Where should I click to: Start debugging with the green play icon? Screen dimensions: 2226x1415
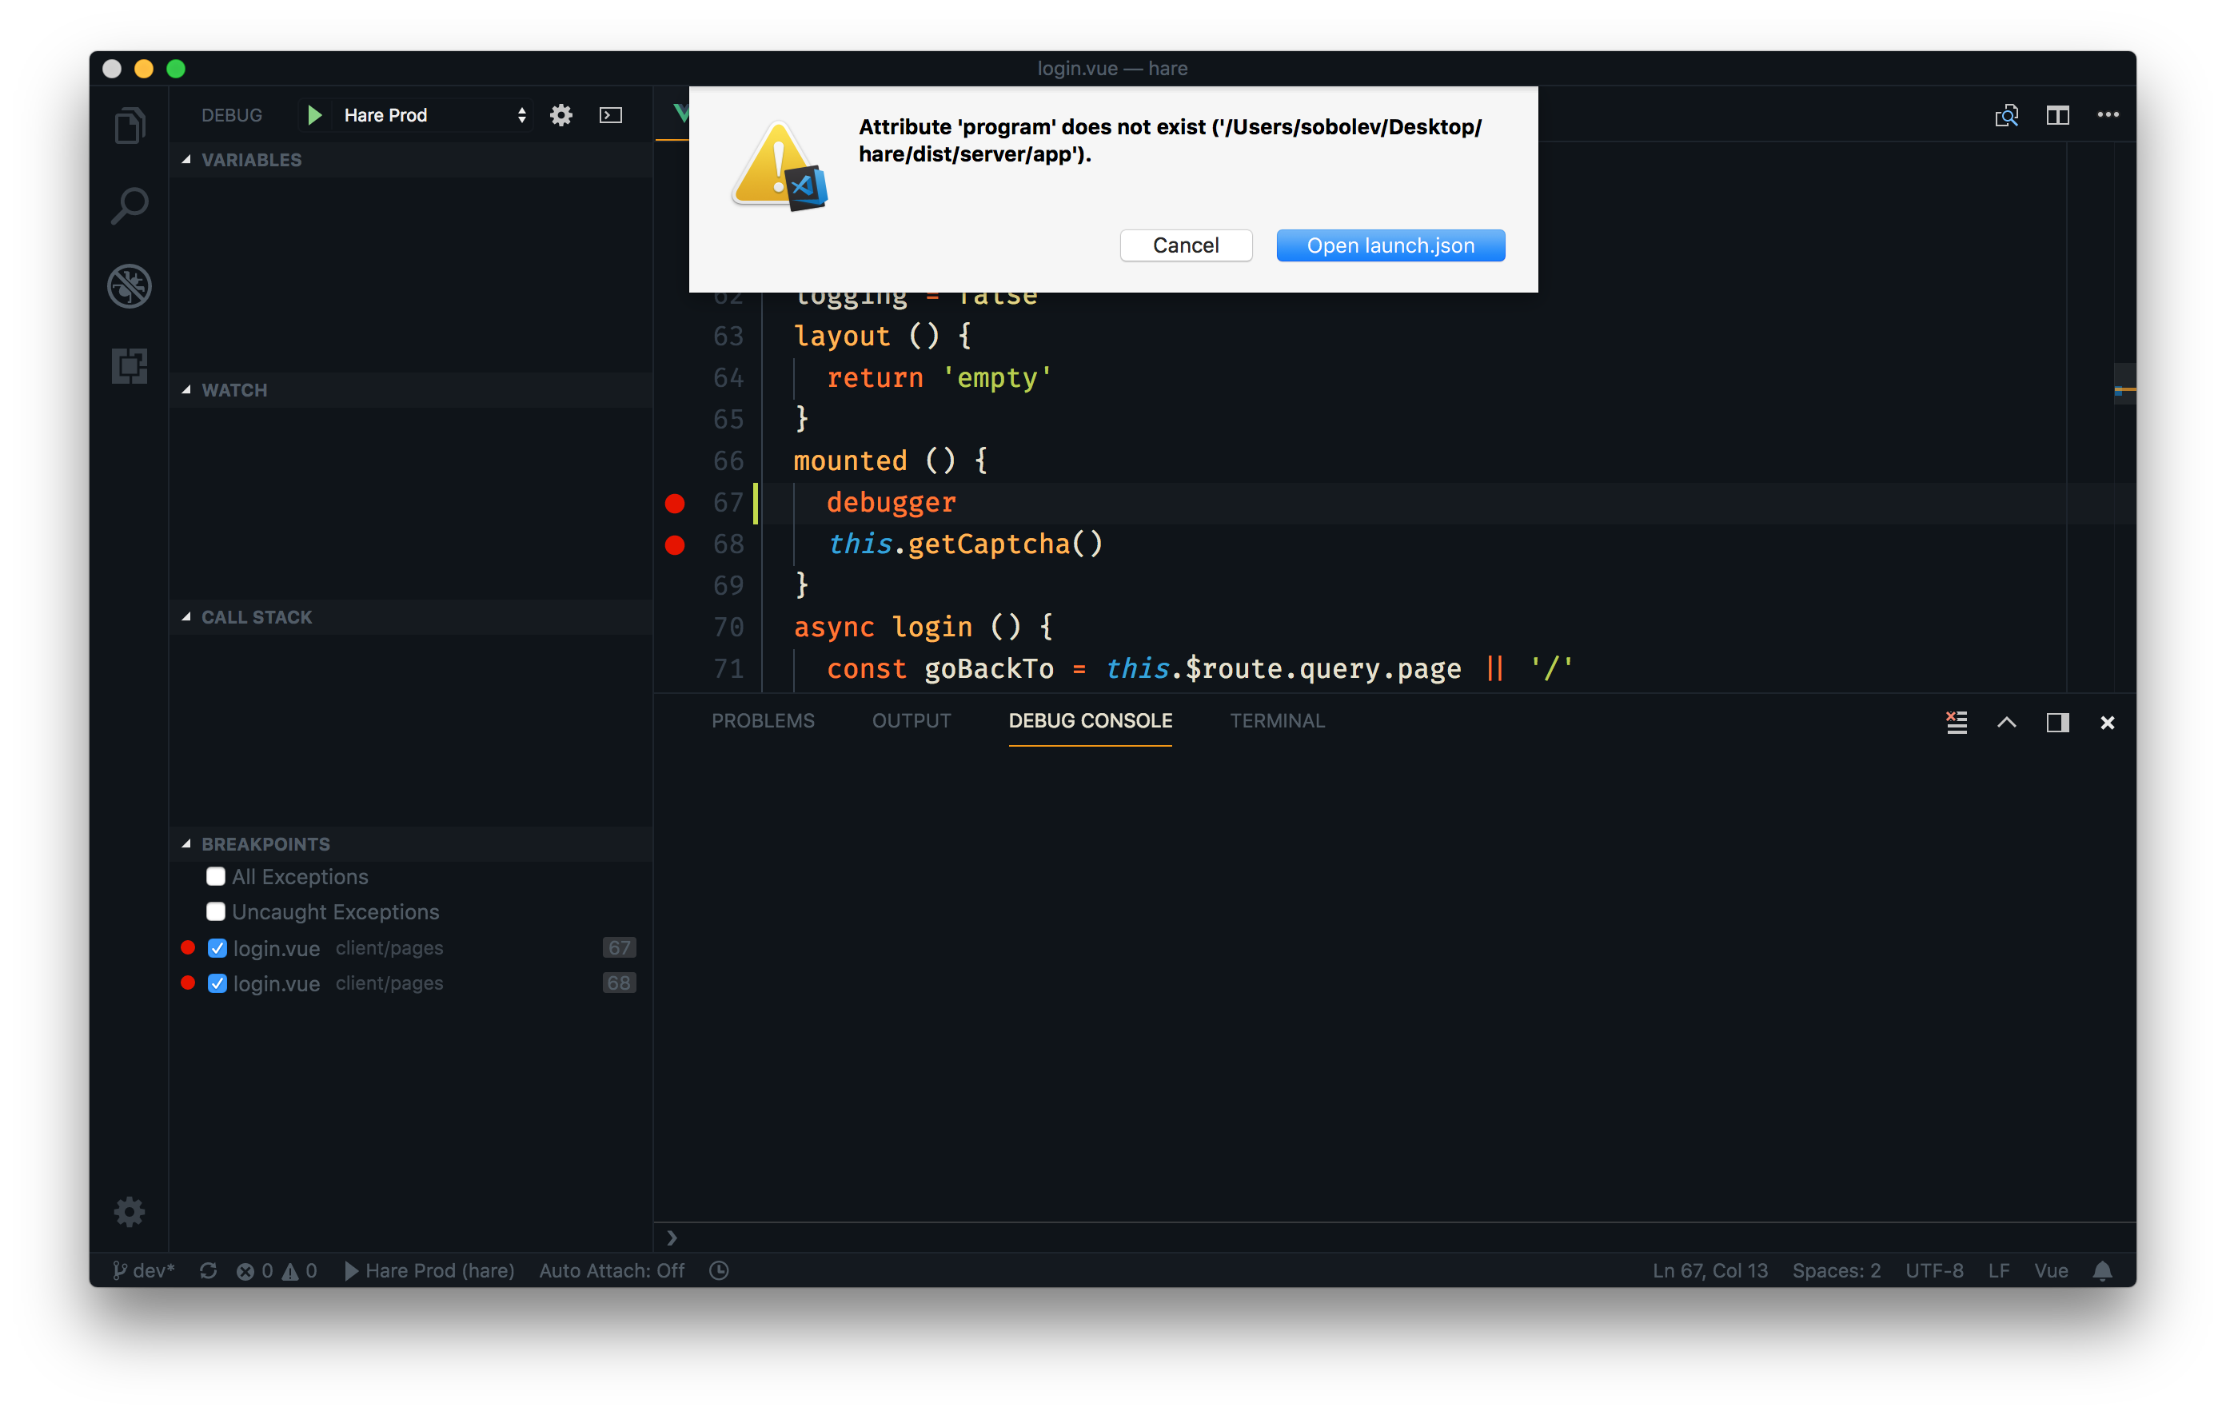(x=314, y=114)
